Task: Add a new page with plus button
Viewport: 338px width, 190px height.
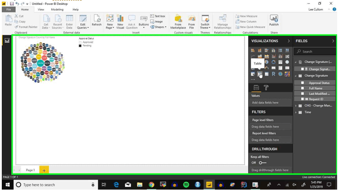Action: [x=44, y=170]
